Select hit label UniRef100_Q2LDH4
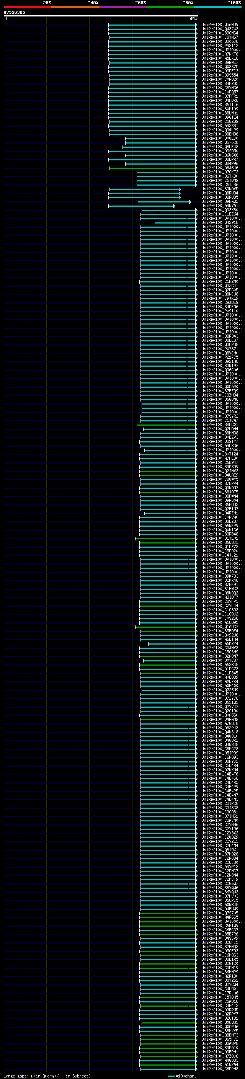245x1079 pixels. pos(220,429)
